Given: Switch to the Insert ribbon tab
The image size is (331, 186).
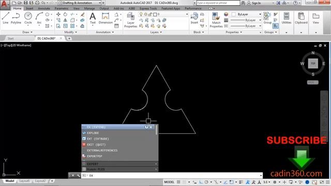Looking at the screenshot, I should (x=29, y=8).
